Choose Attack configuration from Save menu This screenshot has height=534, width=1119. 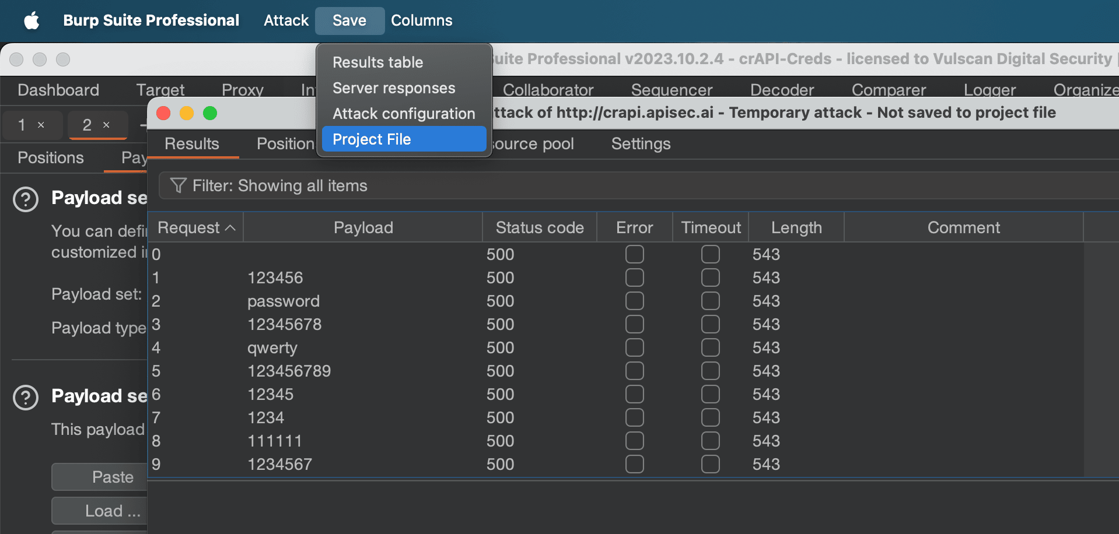[x=404, y=114]
